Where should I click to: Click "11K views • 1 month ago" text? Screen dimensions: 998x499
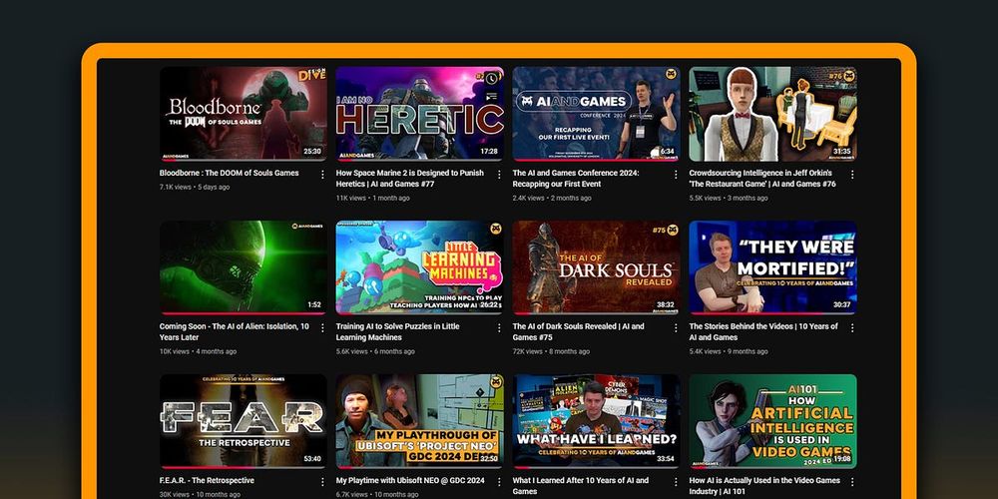coord(373,198)
